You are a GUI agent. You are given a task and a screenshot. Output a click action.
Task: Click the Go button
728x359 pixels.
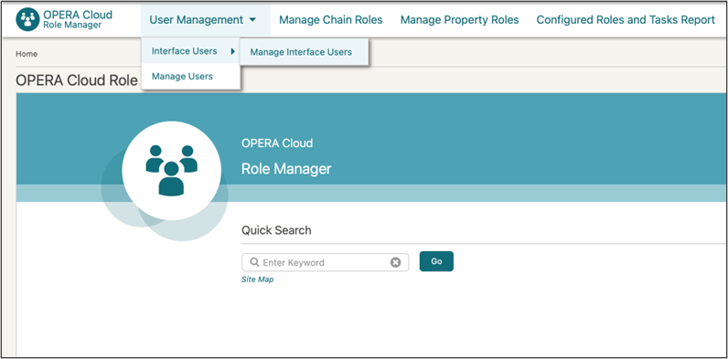(436, 261)
